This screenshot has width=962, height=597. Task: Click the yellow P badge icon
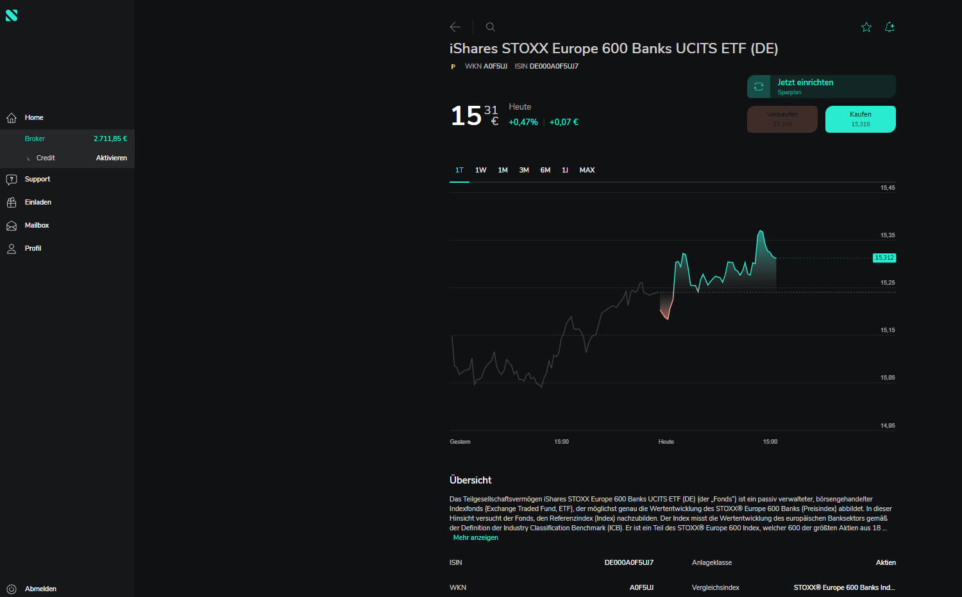coord(453,67)
